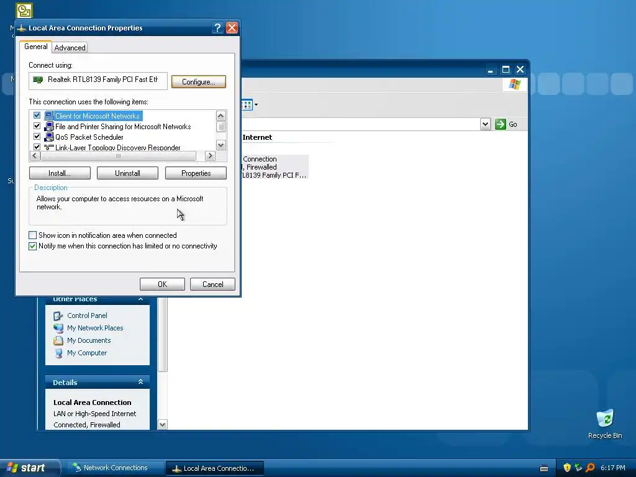Click the vertical scrollbar thumb in items list

[x=220, y=127]
